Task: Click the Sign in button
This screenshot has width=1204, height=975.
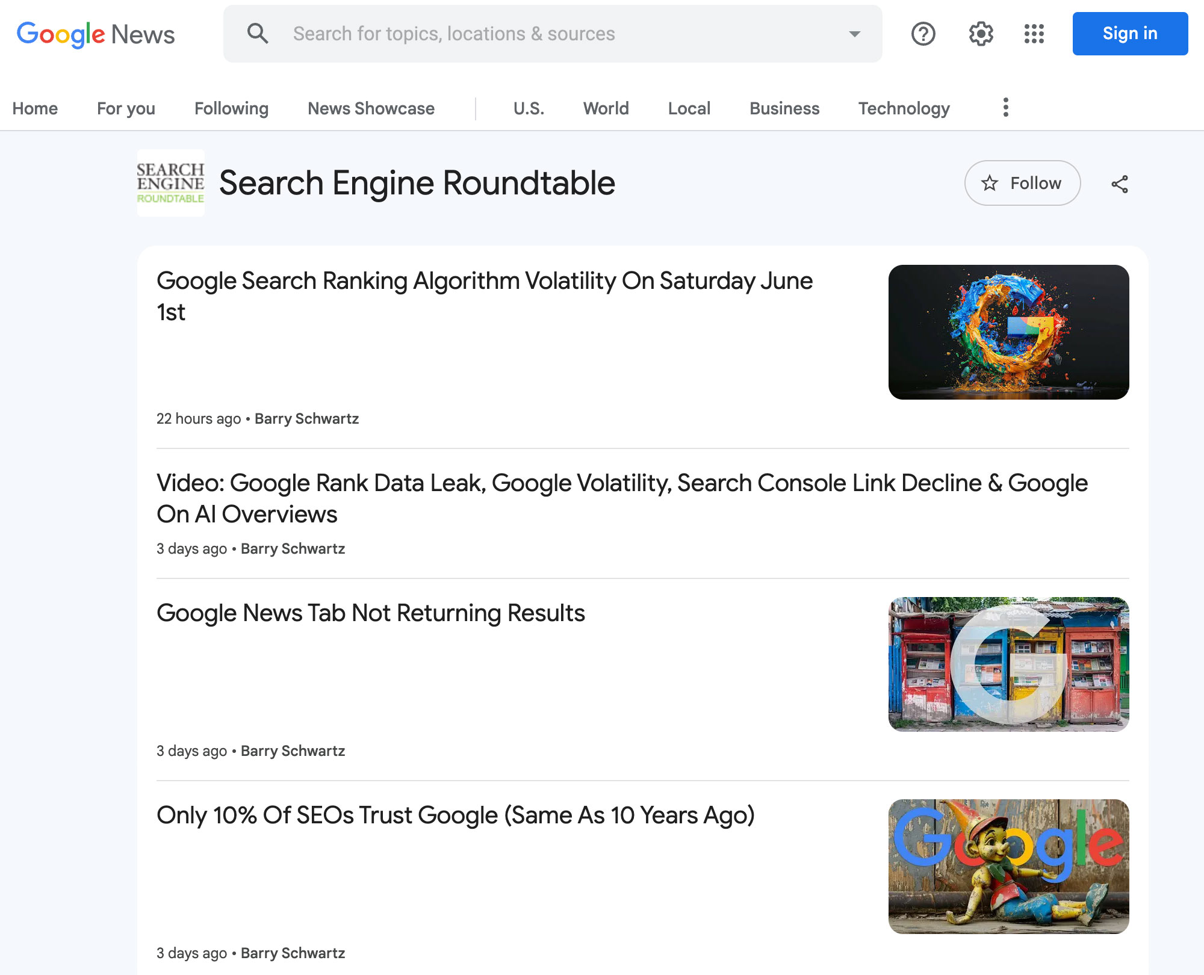Action: point(1129,34)
